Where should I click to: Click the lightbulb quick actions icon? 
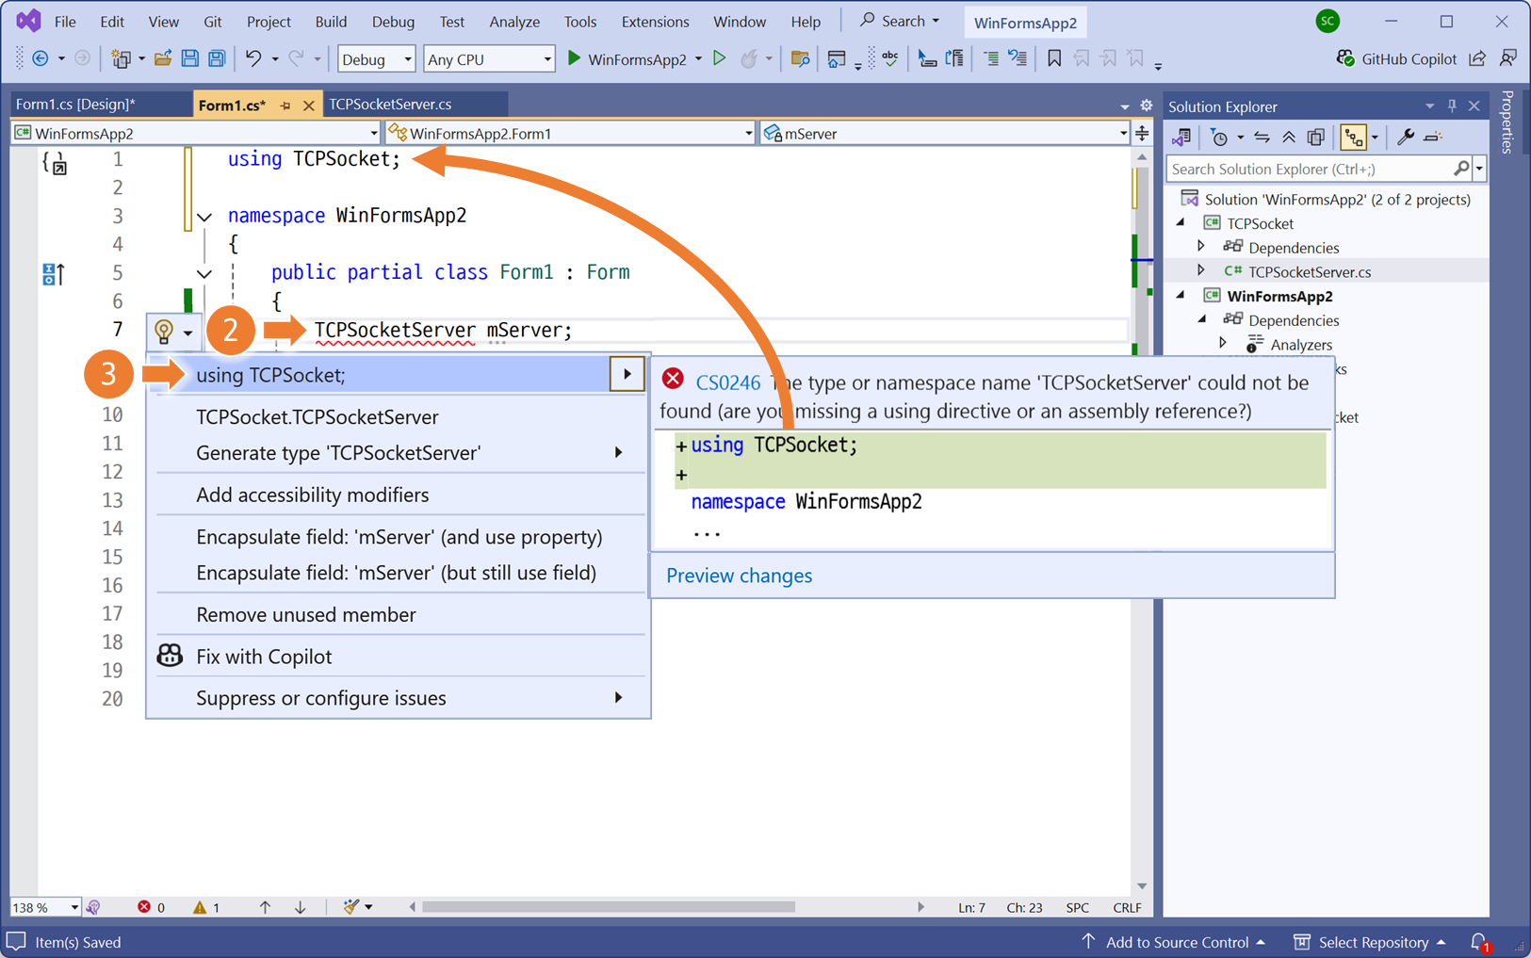[x=164, y=332]
